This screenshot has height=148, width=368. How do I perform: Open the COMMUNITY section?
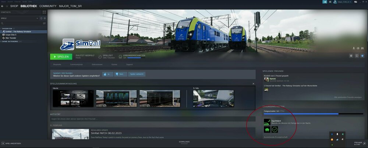[48, 6]
